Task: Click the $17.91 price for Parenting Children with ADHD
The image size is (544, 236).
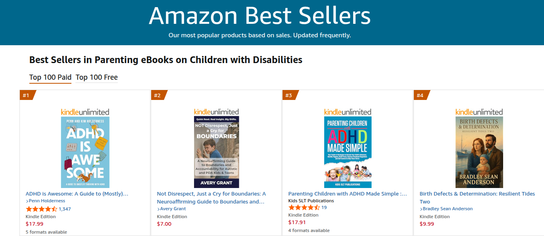Action: click(x=297, y=223)
